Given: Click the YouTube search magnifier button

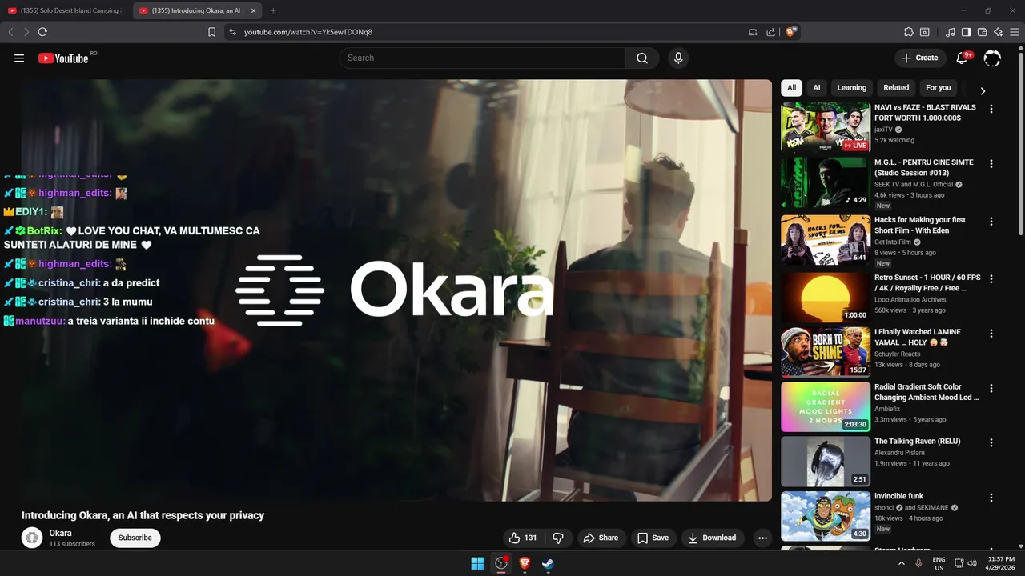Looking at the screenshot, I should tap(642, 58).
